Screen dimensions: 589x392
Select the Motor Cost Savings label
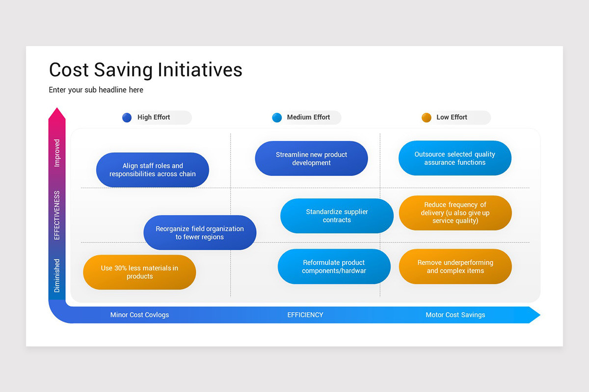coord(455,315)
